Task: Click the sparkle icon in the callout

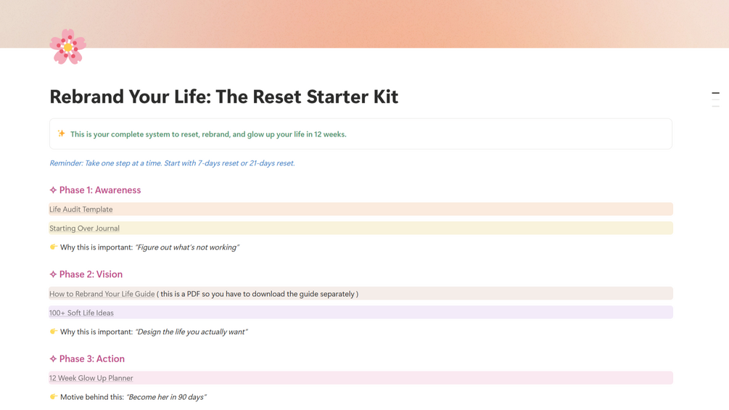Action: point(62,134)
